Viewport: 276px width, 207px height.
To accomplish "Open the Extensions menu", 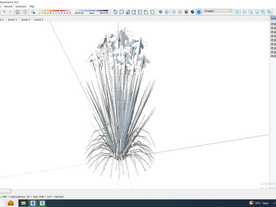I will (21, 6).
